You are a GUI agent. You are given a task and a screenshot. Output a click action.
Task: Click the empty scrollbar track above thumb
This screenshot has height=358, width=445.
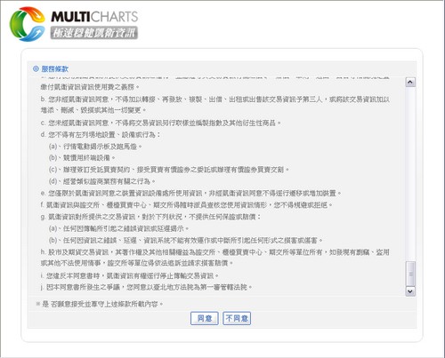pos(410,174)
